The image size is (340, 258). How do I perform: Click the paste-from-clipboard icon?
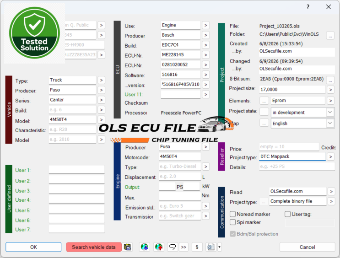pyautogui.click(x=128, y=247)
